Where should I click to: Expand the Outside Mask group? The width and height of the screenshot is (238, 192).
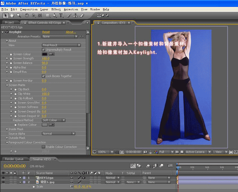pyautogui.click(x=7, y=138)
